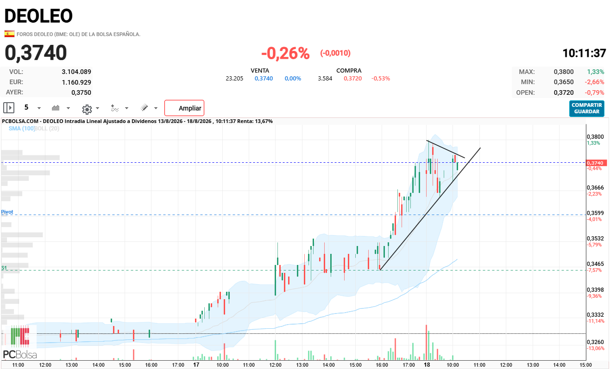Expand the drawing tools dropdown arrow
This screenshot has height=369, width=610.
[156, 109]
